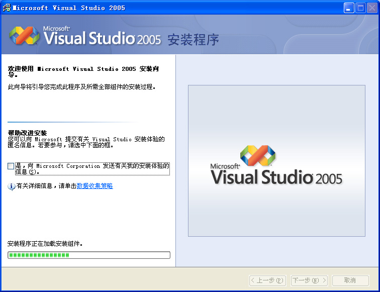Click the 取消 button
This screenshot has height=292, width=380.
point(350,280)
